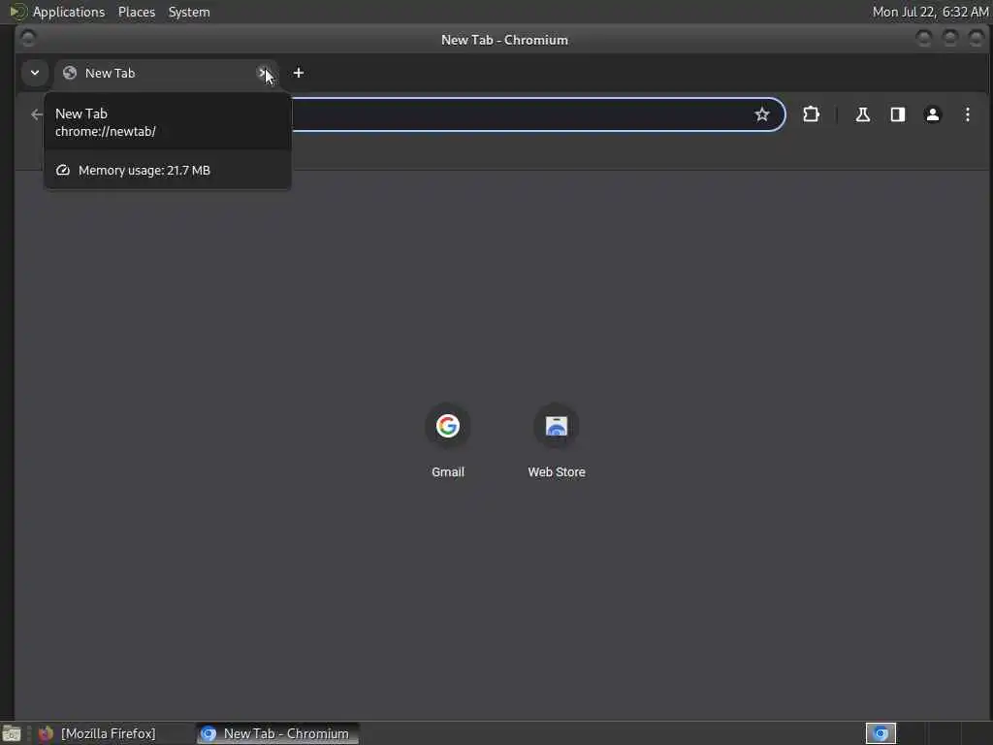Click the show desktop icon in the taskbar
Image resolution: width=993 pixels, height=745 pixels.
point(12,733)
